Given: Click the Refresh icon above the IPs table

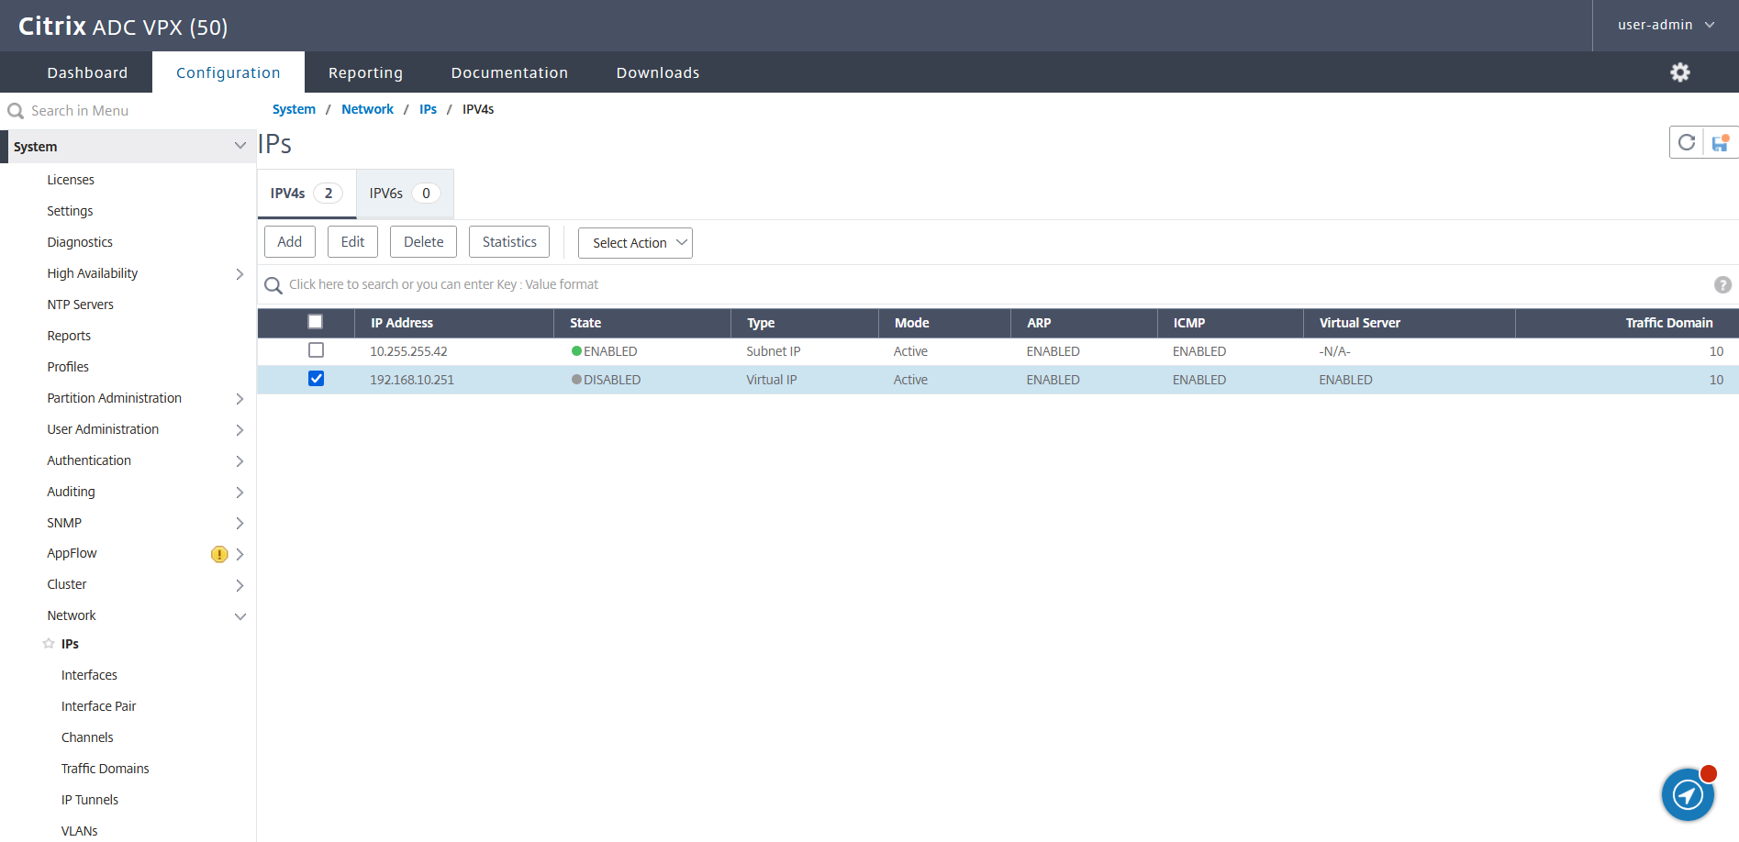Looking at the screenshot, I should (1687, 142).
